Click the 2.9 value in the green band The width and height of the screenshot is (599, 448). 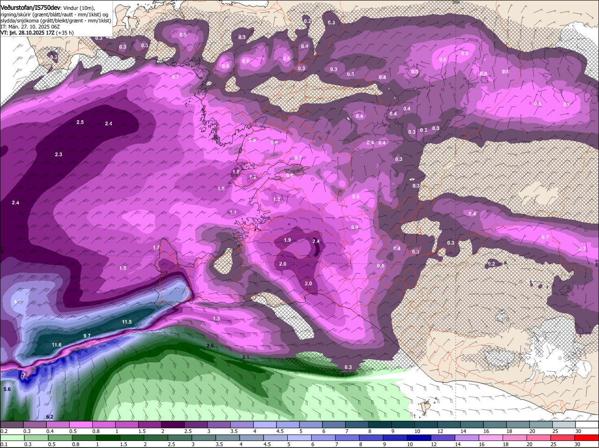click(x=210, y=346)
